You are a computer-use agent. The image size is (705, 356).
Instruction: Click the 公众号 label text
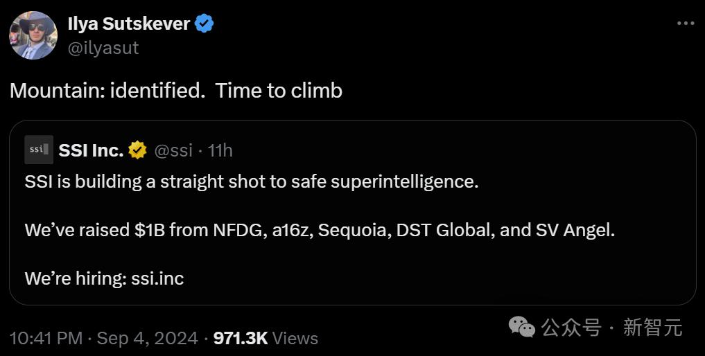coord(571,327)
